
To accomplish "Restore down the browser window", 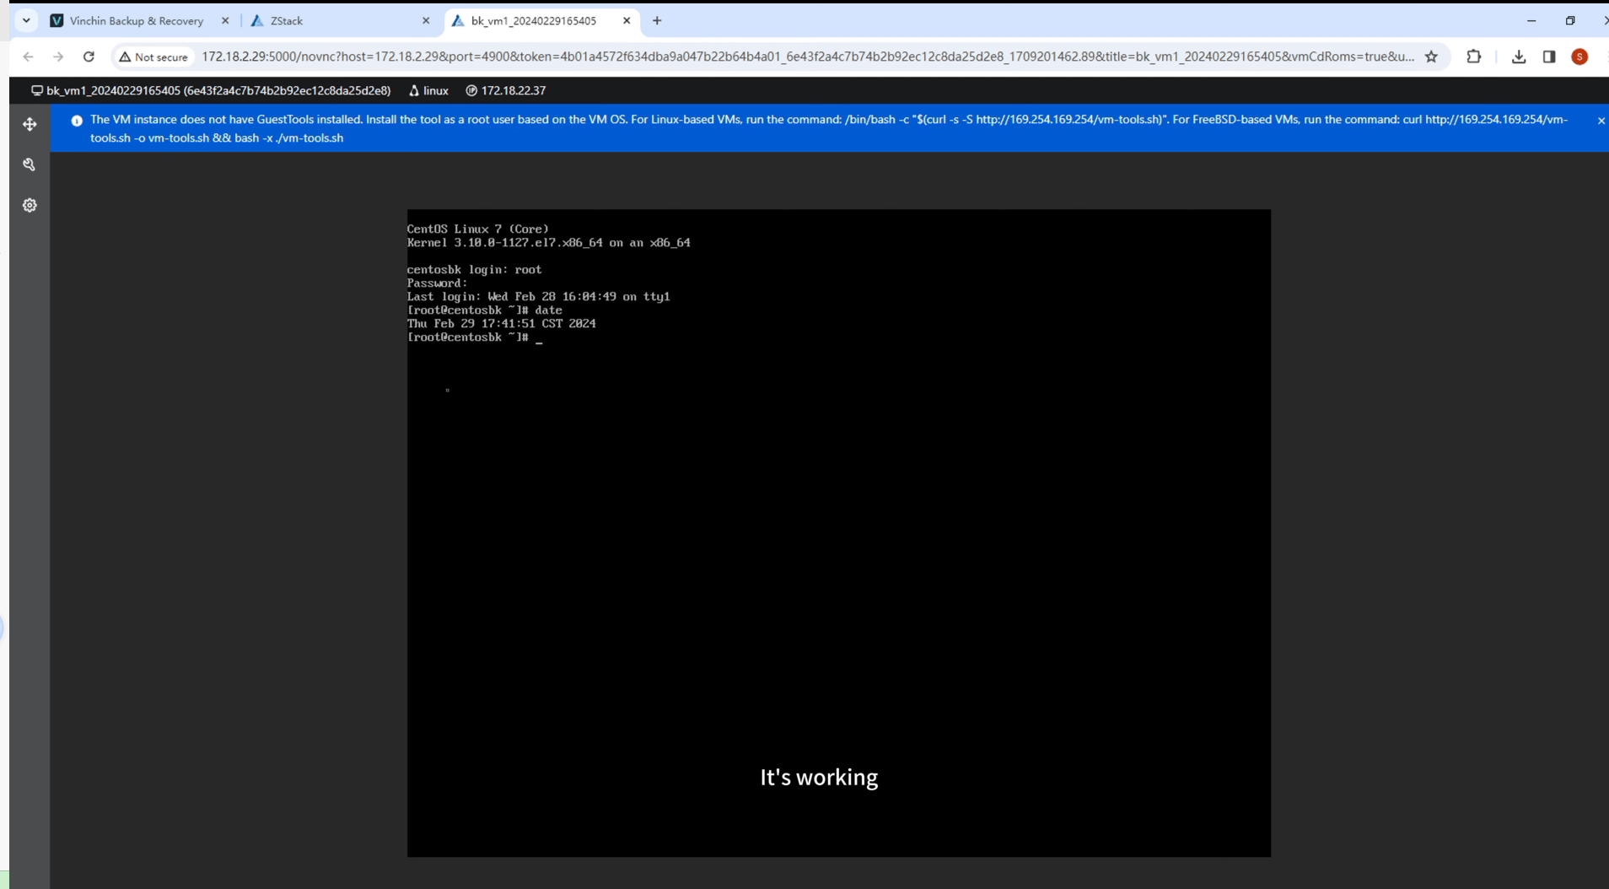I will (x=1569, y=20).
